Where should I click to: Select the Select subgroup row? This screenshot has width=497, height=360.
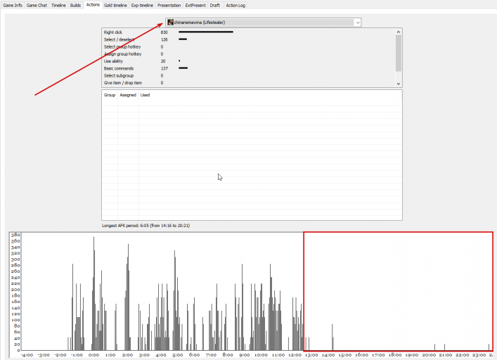point(249,75)
